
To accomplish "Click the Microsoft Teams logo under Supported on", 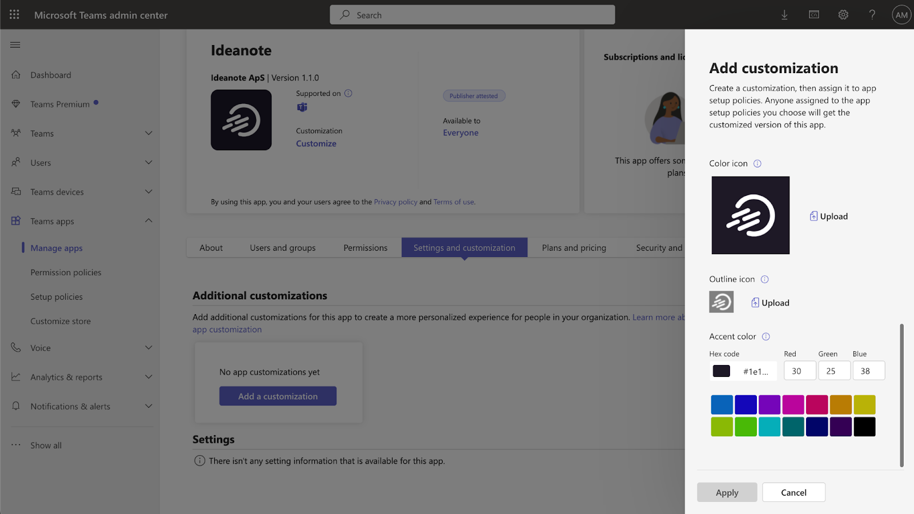I will coord(302,107).
